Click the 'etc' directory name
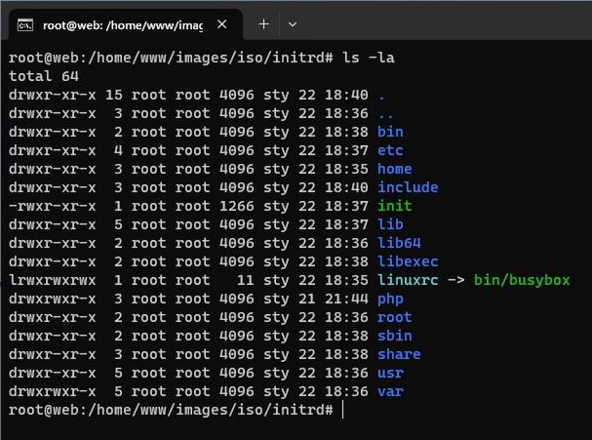The height and width of the screenshot is (440, 592). [x=389, y=150]
